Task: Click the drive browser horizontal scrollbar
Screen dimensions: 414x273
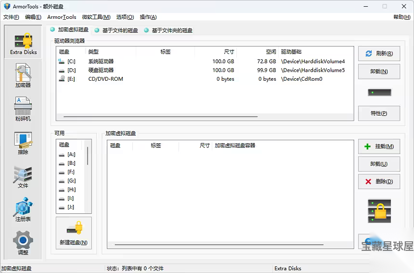Action: (x=160, y=116)
